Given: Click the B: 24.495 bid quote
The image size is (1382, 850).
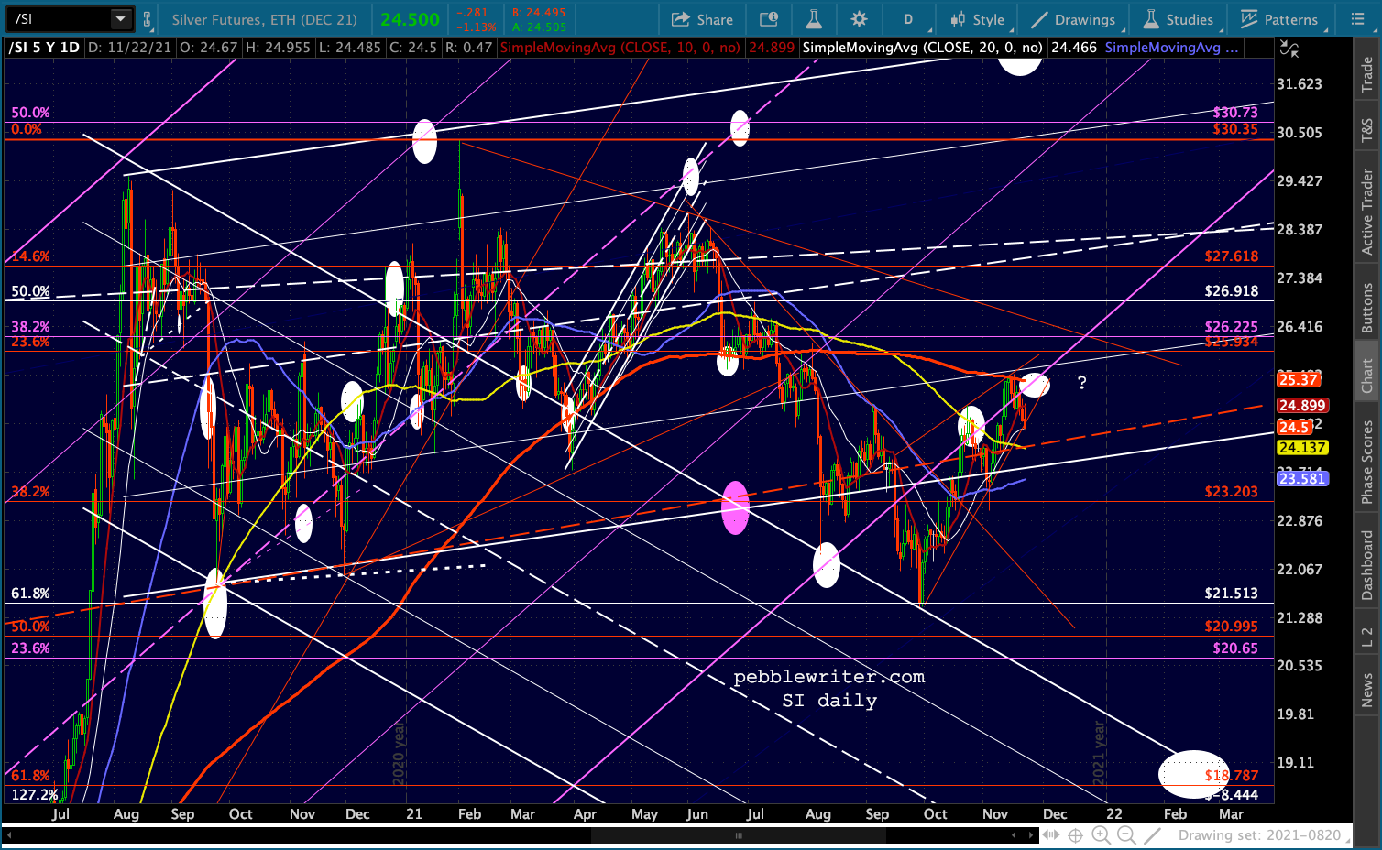Looking at the screenshot, I should click(538, 13).
